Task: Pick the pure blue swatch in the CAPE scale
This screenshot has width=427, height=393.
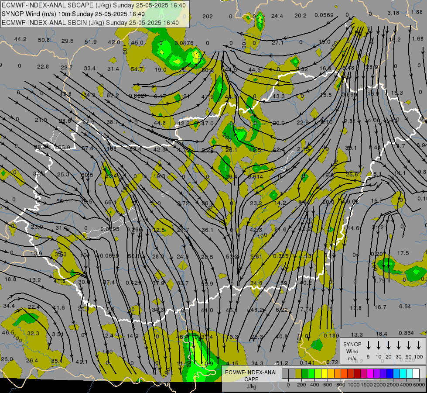Action: pyautogui.click(x=389, y=374)
